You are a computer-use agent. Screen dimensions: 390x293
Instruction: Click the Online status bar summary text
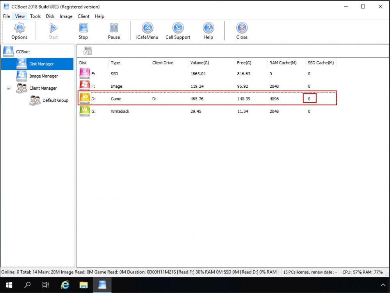pyautogui.click(x=139, y=272)
